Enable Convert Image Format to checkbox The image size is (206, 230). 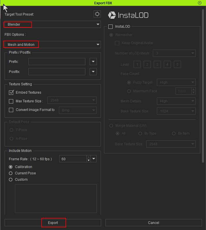click(11, 110)
